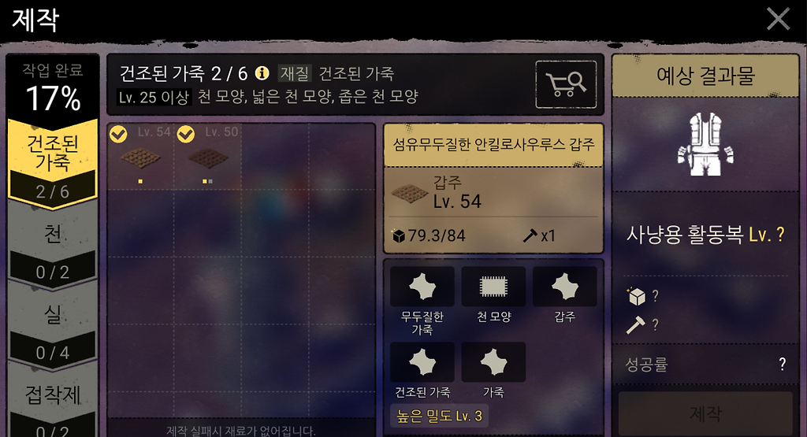Select the 천 모양 attribute icon
The image size is (807, 437).
[x=493, y=287]
